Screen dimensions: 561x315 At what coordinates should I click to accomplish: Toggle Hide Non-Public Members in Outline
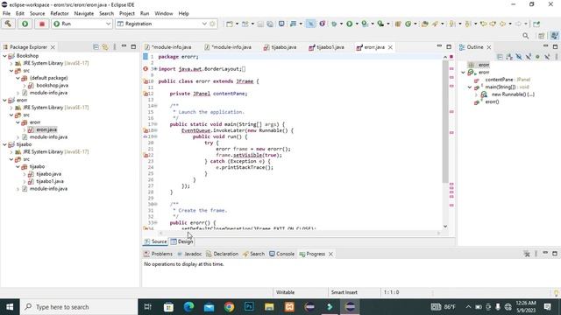pos(537,57)
